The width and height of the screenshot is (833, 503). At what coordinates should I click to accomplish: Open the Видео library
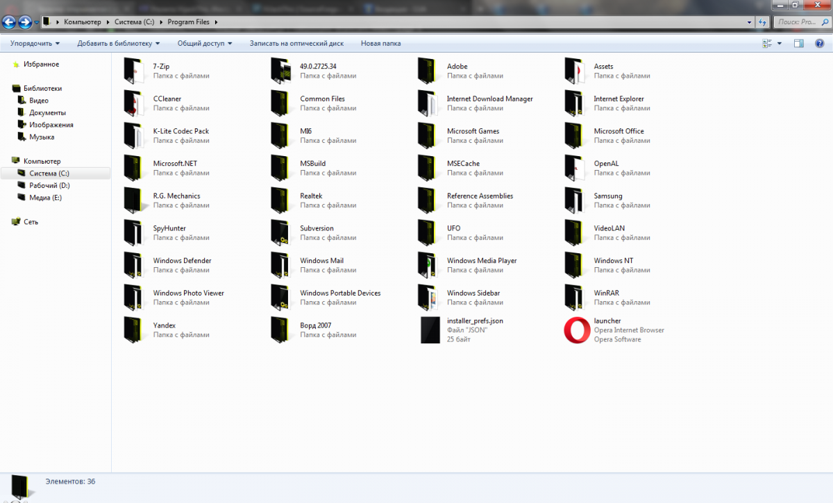click(38, 101)
